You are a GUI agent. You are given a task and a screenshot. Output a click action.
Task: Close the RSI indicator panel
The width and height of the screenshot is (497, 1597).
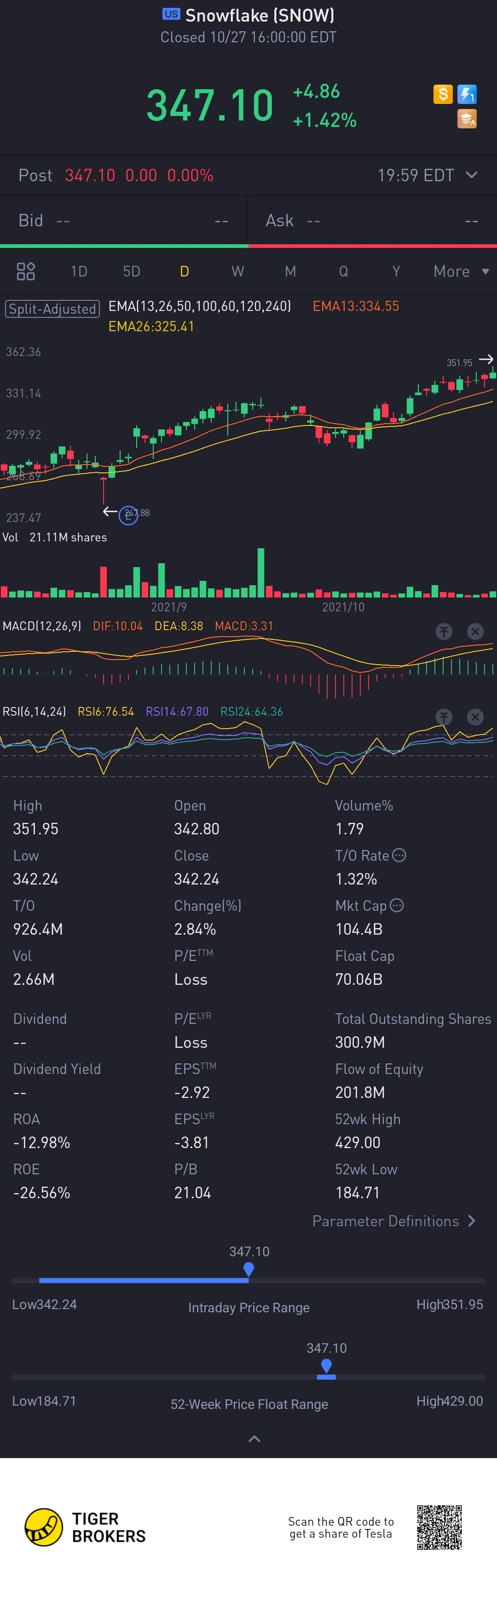[x=474, y=717]
